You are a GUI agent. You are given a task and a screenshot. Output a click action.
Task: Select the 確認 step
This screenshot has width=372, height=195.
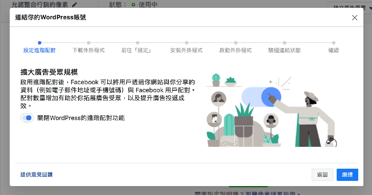click(x=334, y=50)
